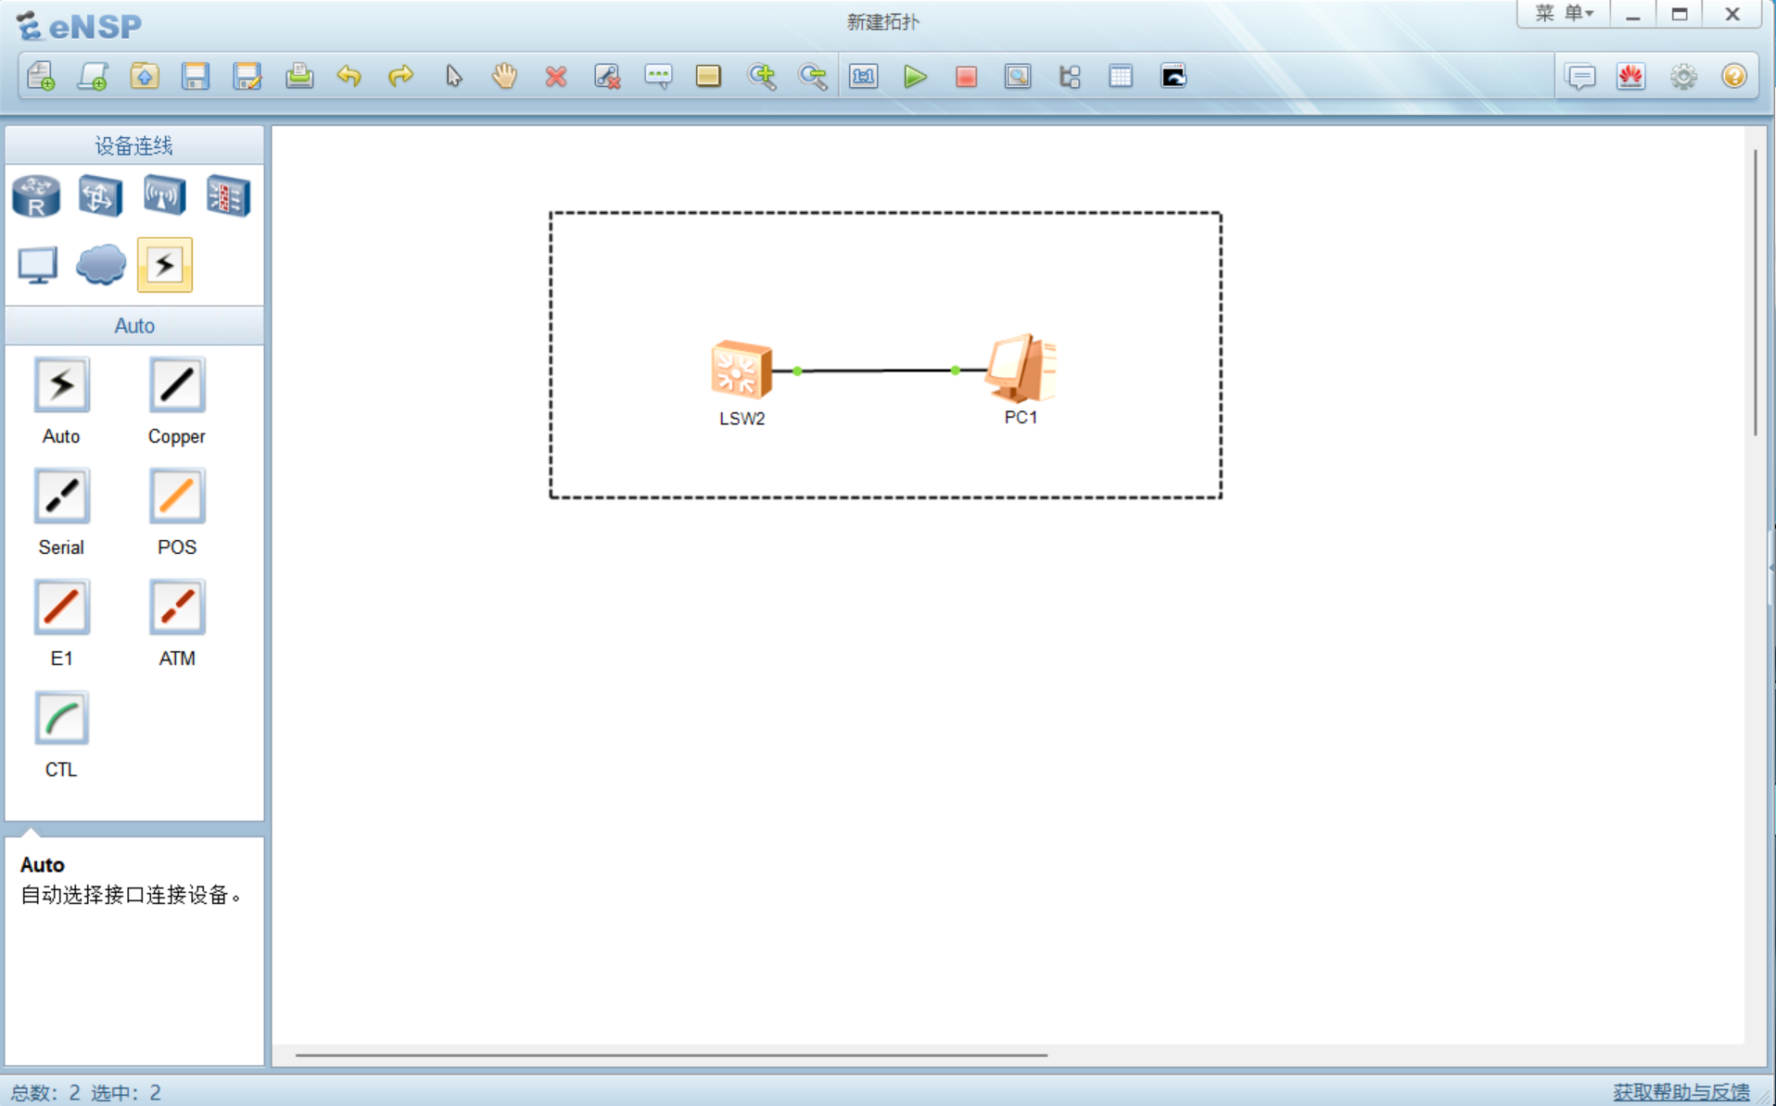1776x1106 pixels.
Task: Click the show all interfaces icon
Action: pos(1070,76)
